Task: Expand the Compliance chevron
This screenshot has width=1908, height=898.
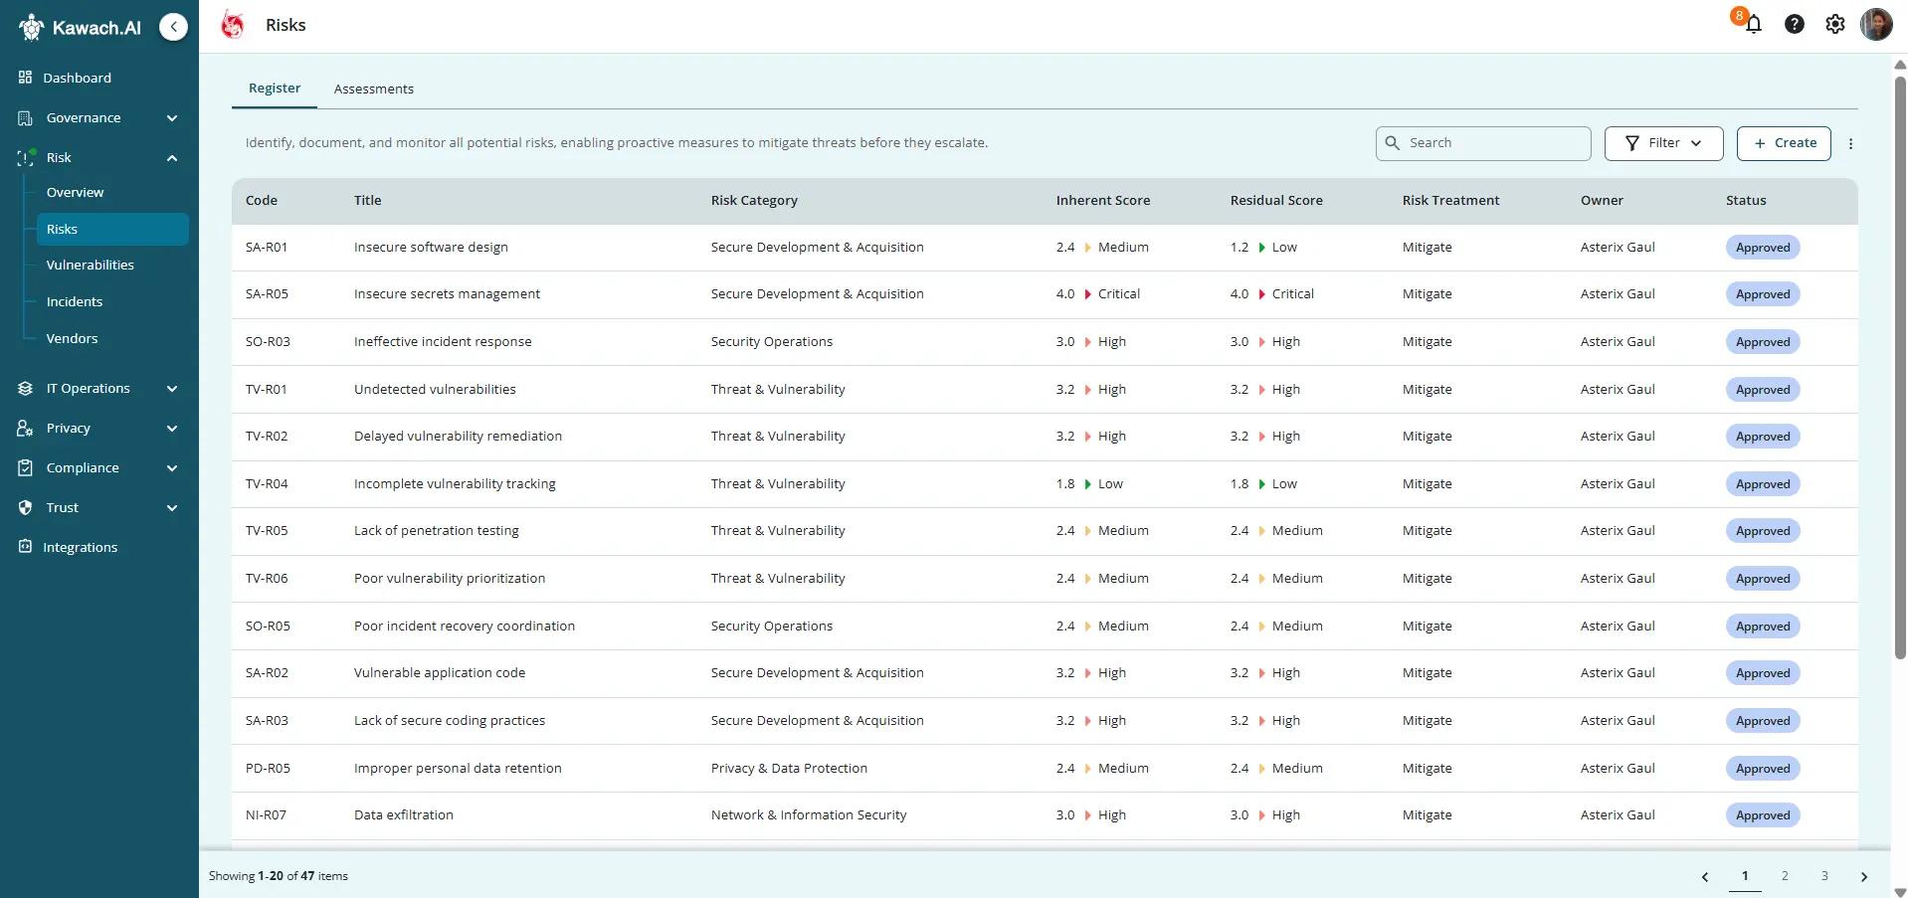Action: click(x=172, y=468)
